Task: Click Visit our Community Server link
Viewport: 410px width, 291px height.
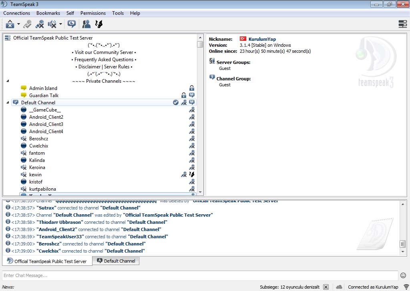Action: pos(104,52)
